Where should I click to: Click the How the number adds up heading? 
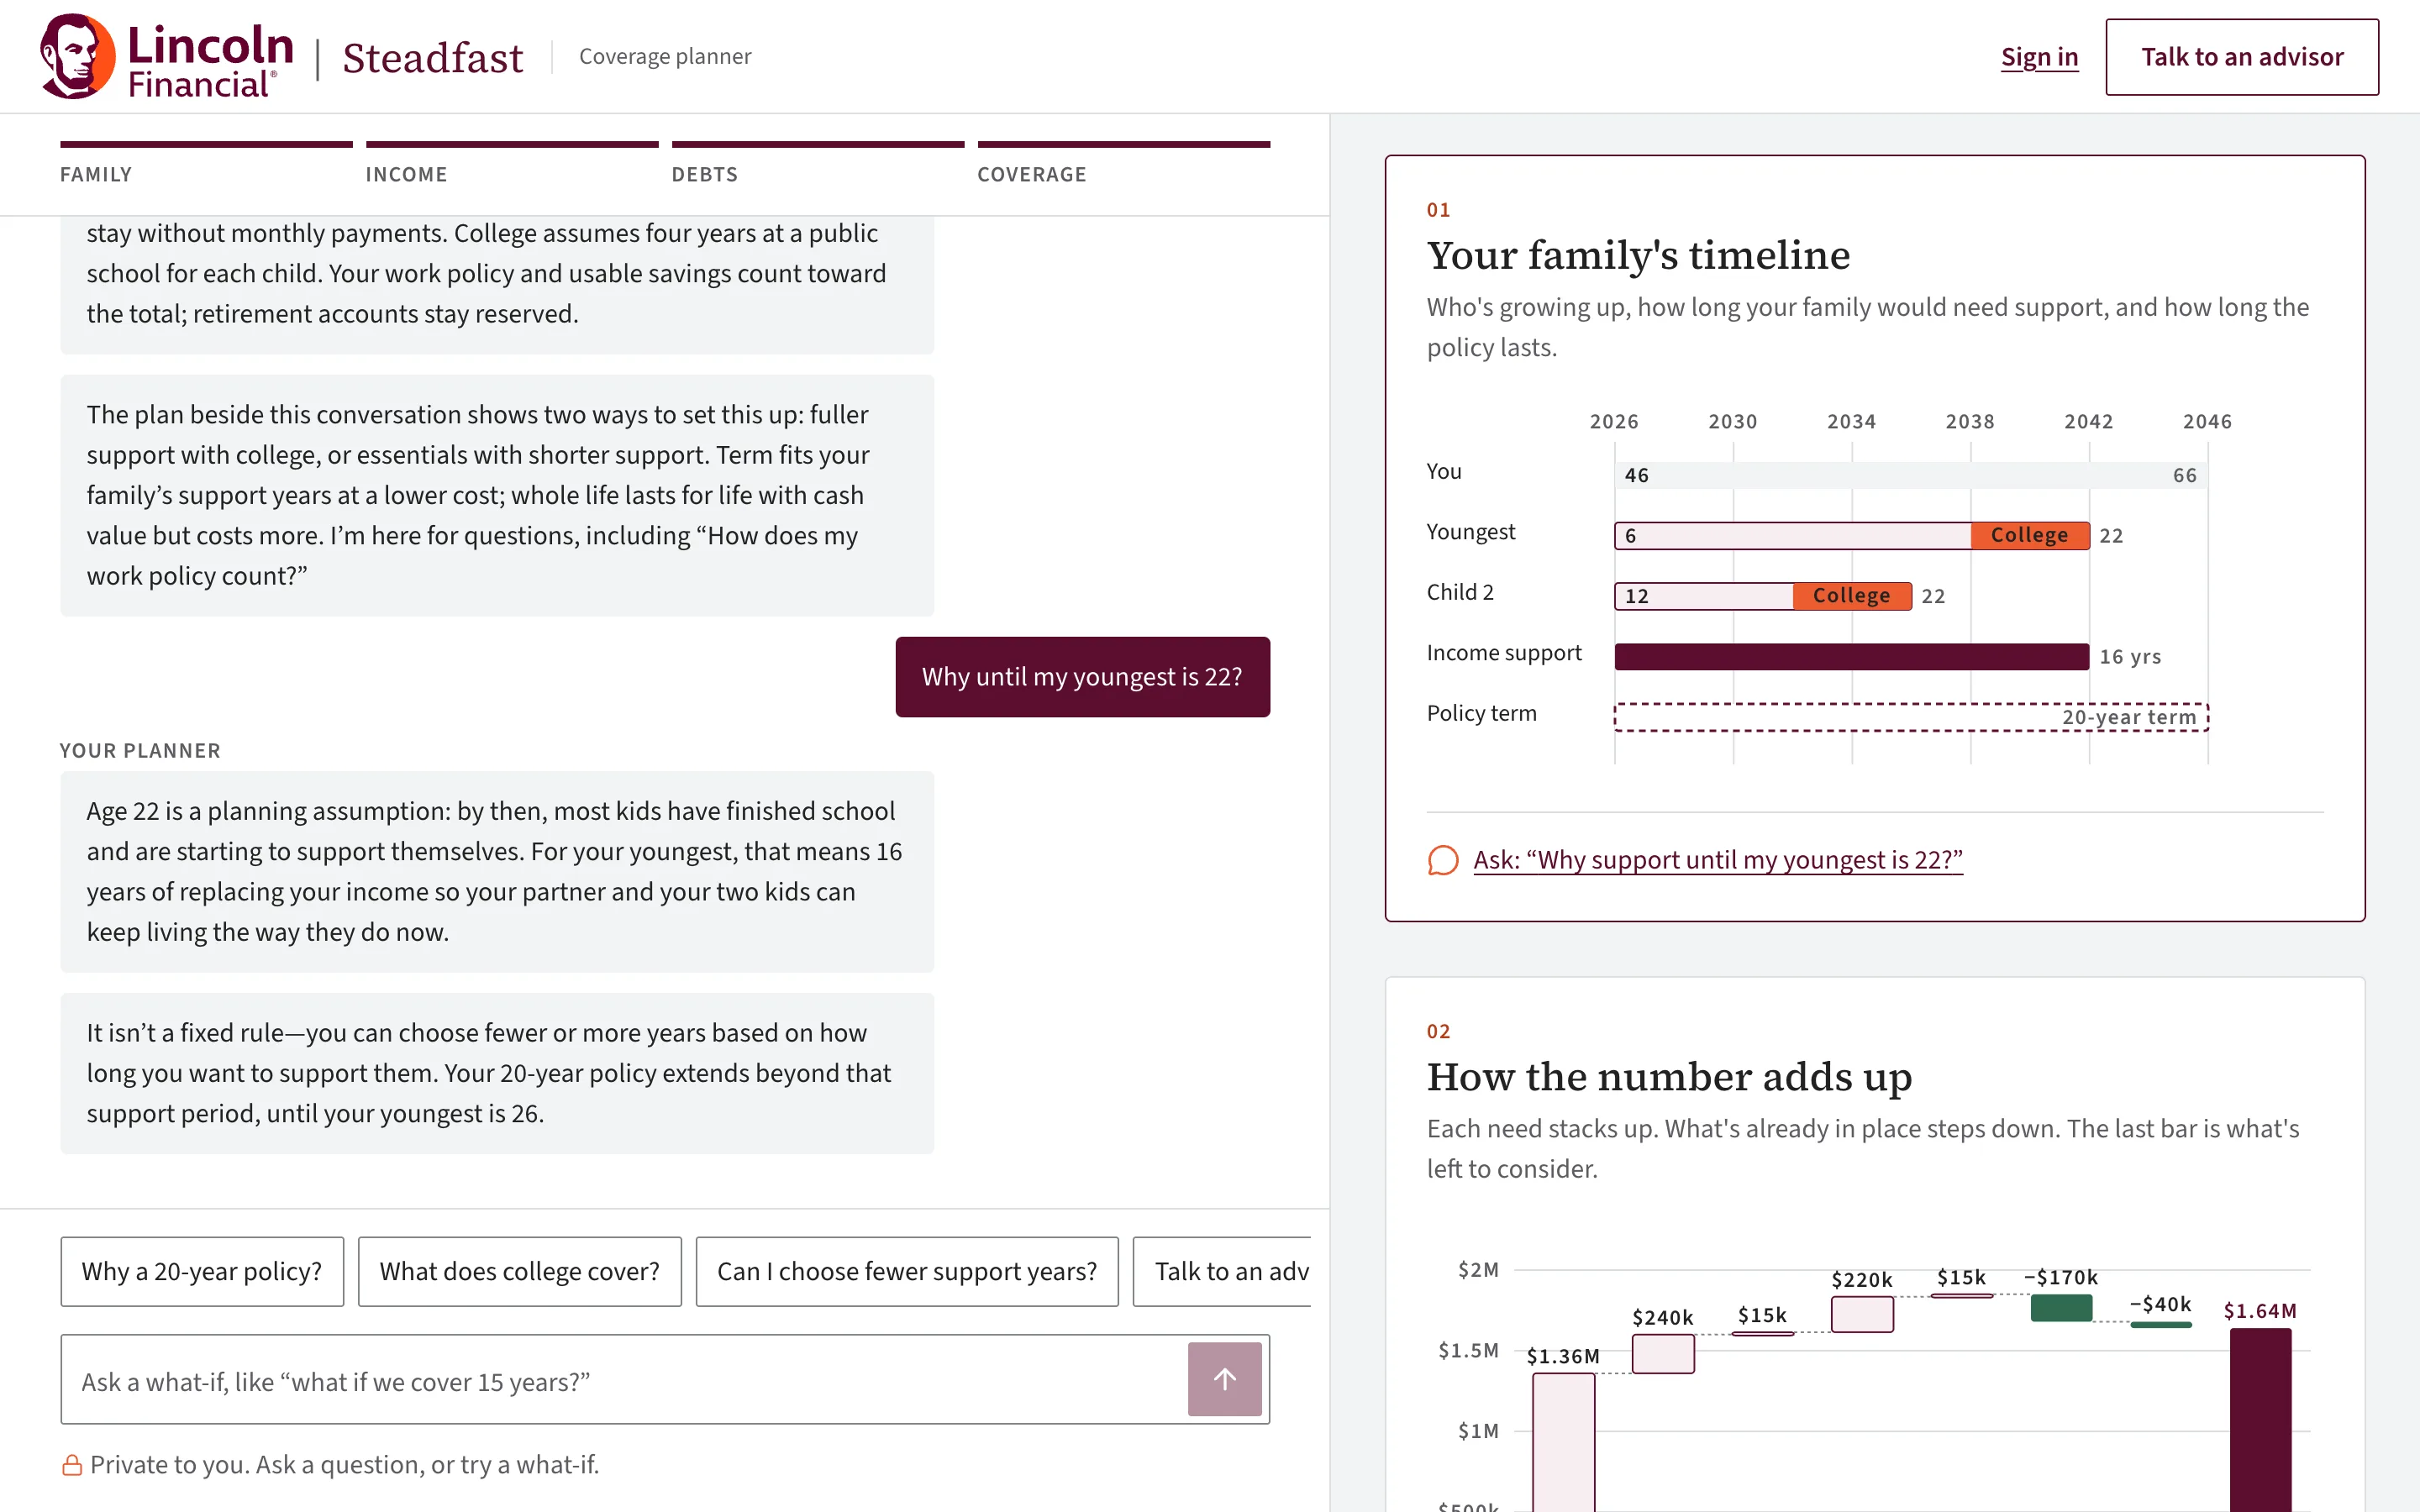(x=1669, y=1077)
